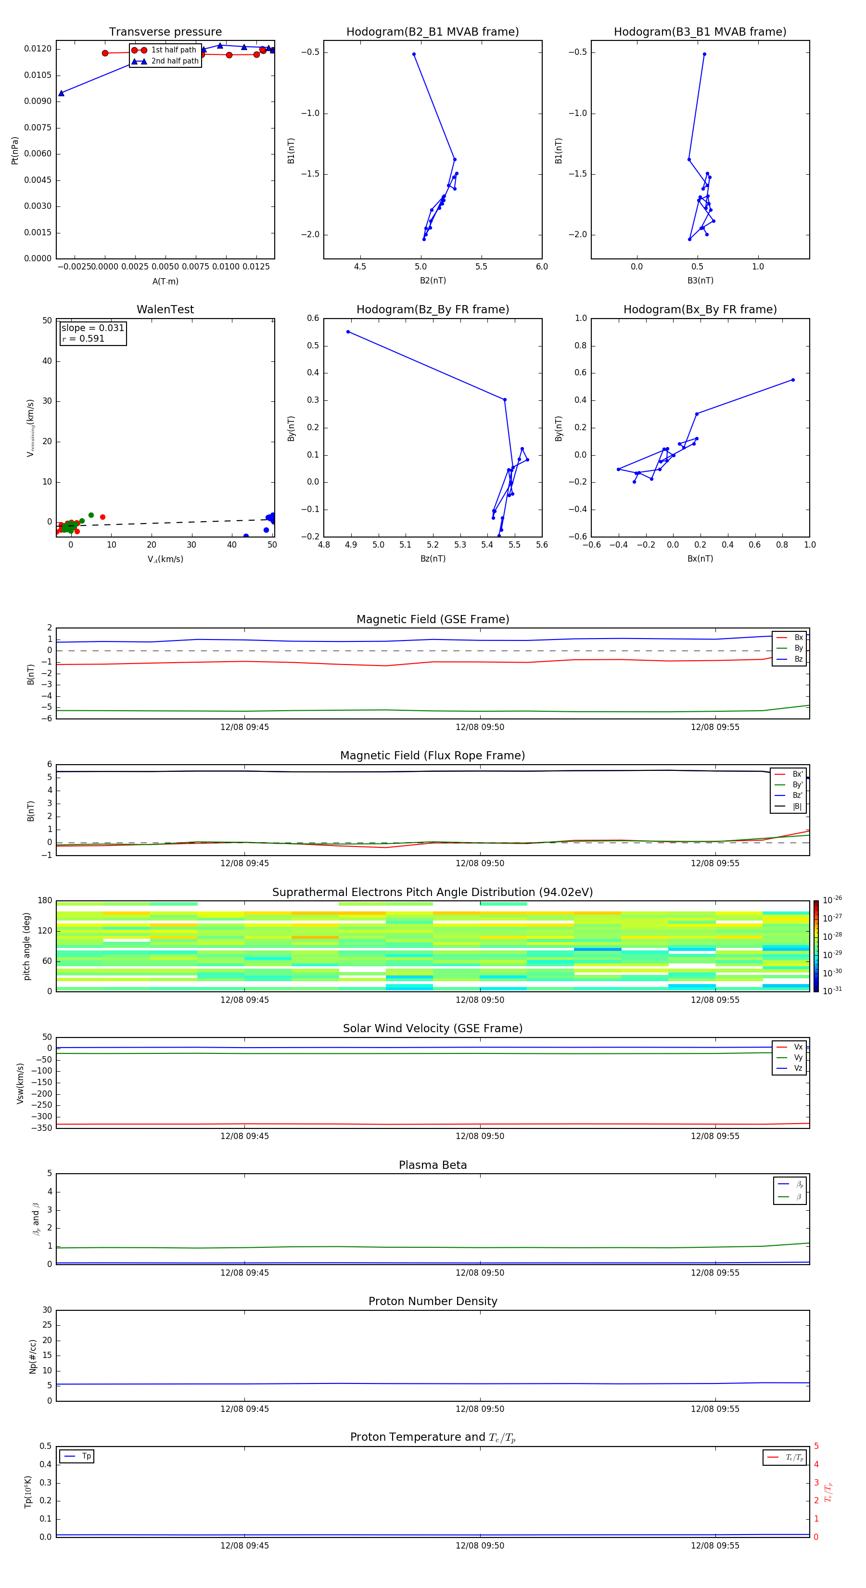Click the "B2(nT)" x-axis label
Screen dimensions: 866x1588
tap(433, 281)
